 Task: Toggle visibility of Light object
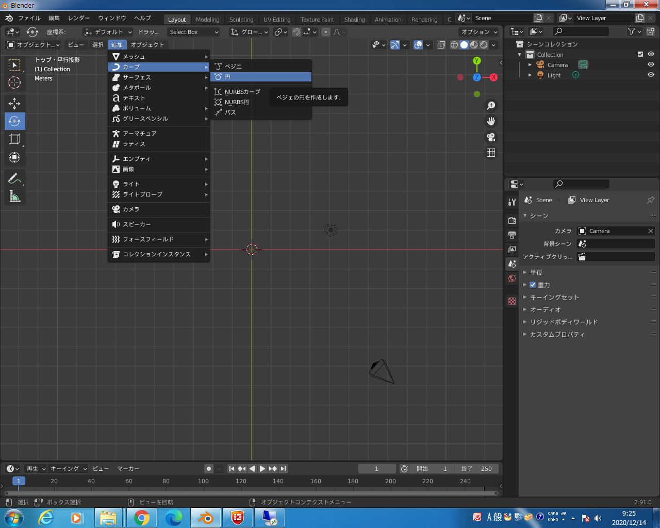click(651, 75)
